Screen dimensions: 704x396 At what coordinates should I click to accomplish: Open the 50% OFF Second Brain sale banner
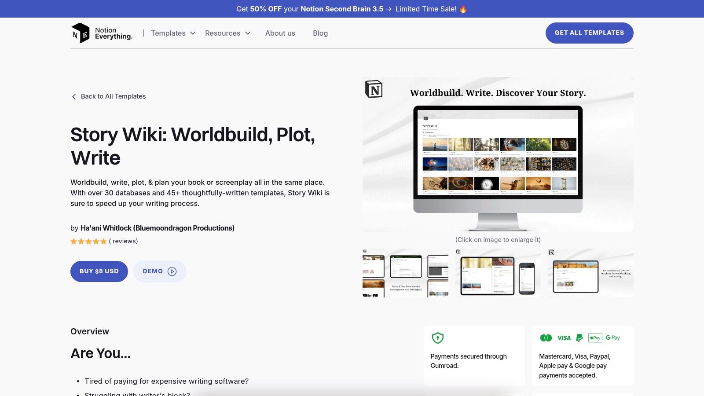pos(352,9)
